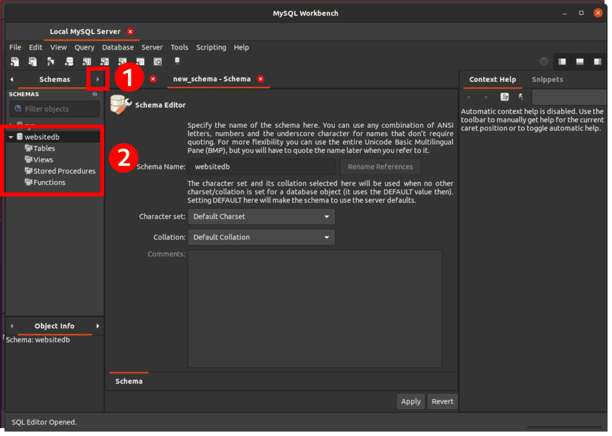Create a new SQL query tab
Screen dimensions: 612x436
click(x=14, y=62)
